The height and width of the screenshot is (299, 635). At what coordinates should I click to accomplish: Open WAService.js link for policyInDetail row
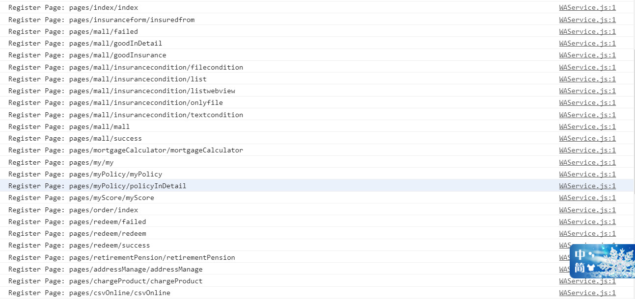587,186
